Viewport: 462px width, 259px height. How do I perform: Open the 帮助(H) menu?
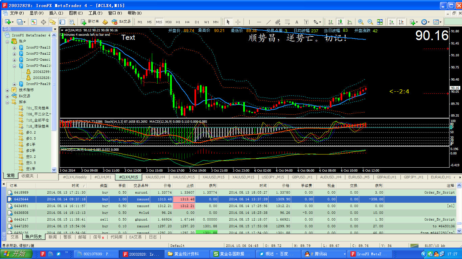(x=135, y=13)
